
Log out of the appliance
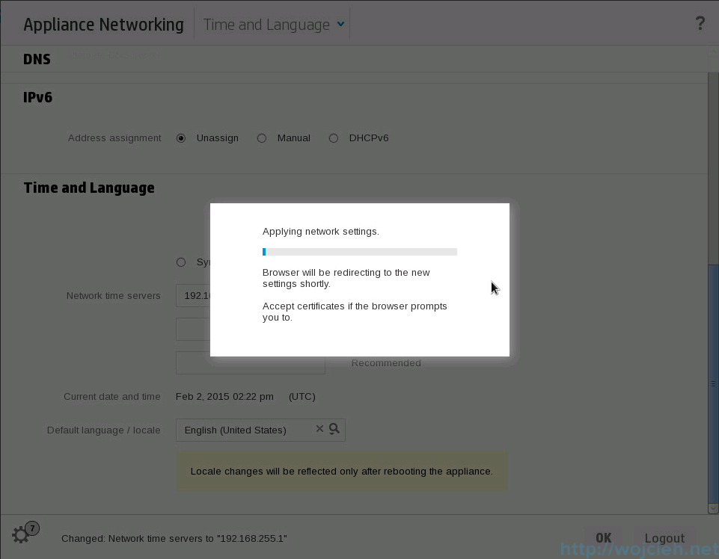pos(664,537)
